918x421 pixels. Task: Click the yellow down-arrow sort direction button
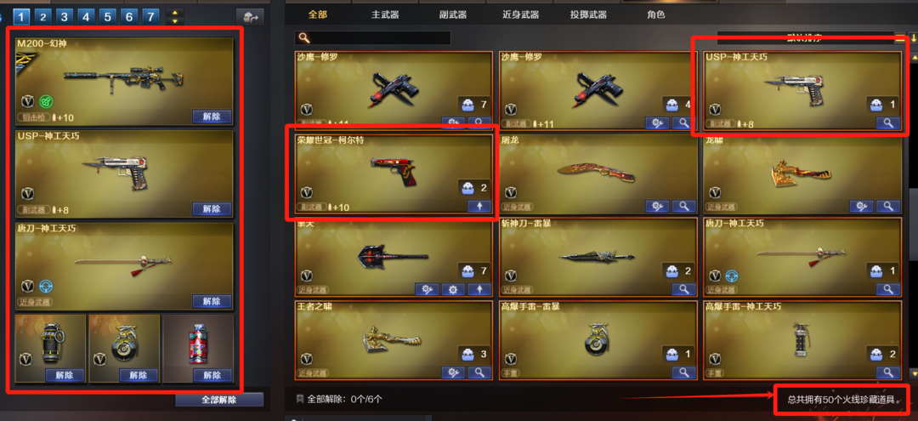click(912, 39)
